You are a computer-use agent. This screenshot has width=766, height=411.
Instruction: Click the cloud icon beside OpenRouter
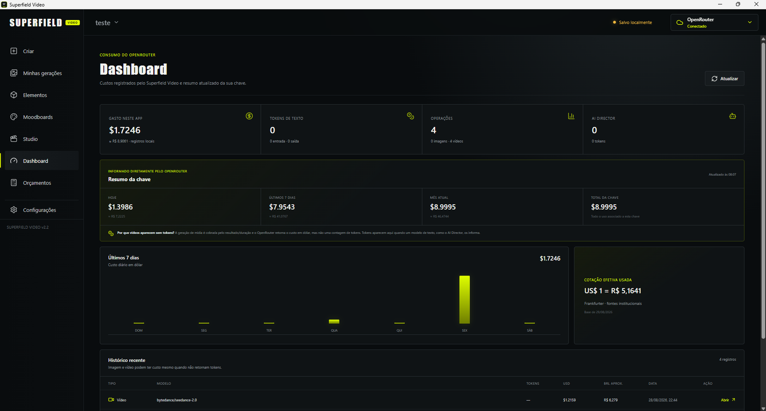(x=680, y=22)
